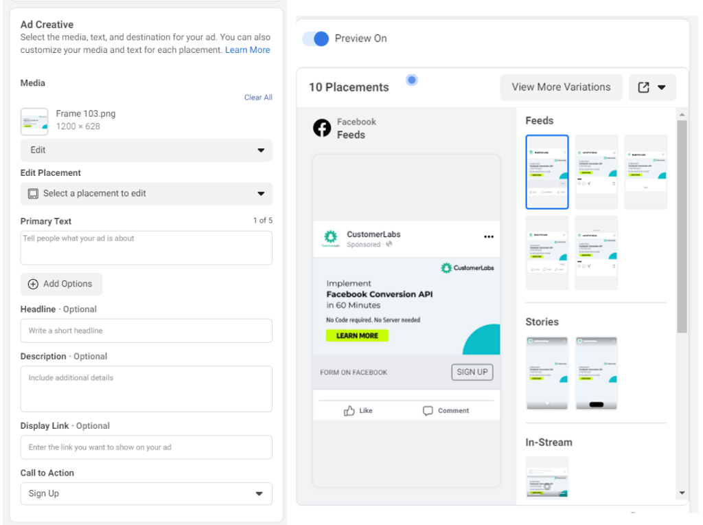Select the first Feeds thumbnail in second row
This screenshot has width=703, height=525.
tap(547, 253)
